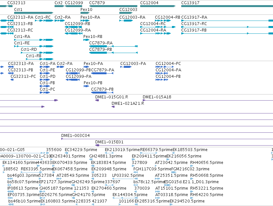Select protein Cct1-PA label

pyautogui.click(x=48, y=64)
